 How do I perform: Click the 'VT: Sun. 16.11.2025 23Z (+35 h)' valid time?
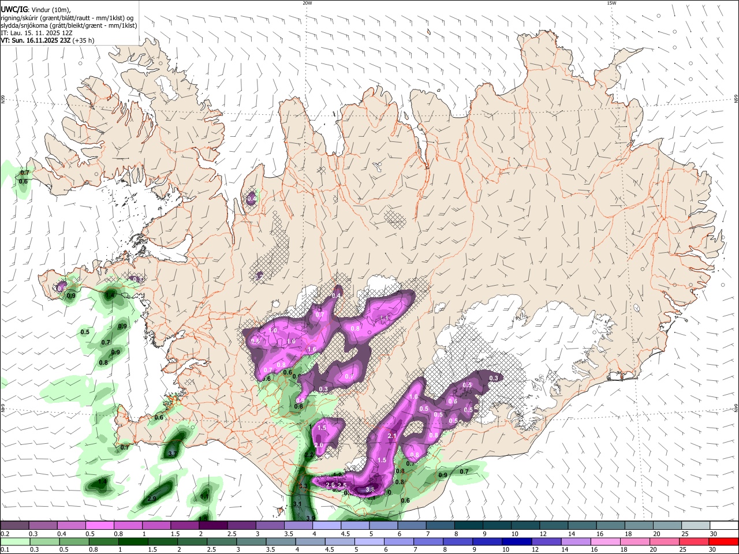47,40
